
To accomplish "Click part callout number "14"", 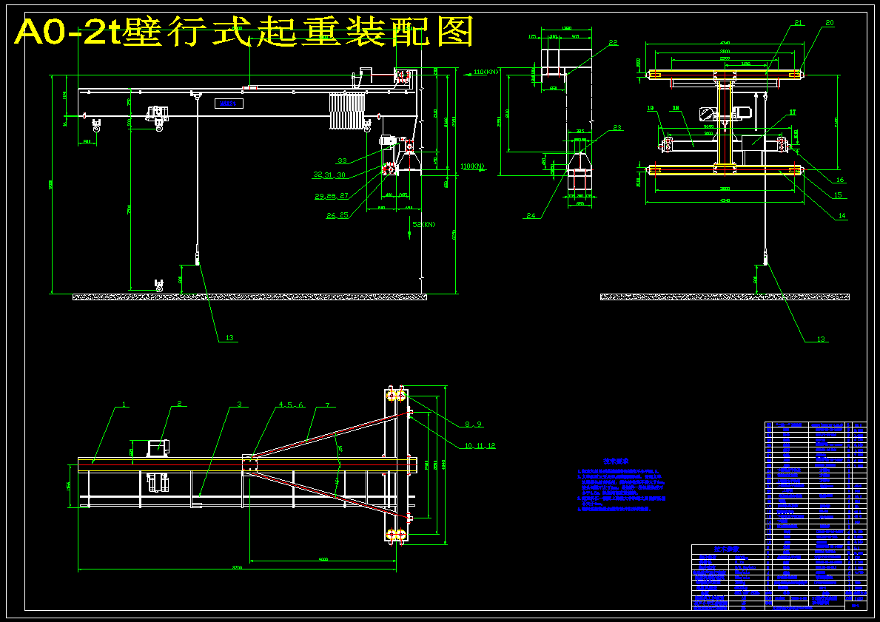I will pos(842,215).
